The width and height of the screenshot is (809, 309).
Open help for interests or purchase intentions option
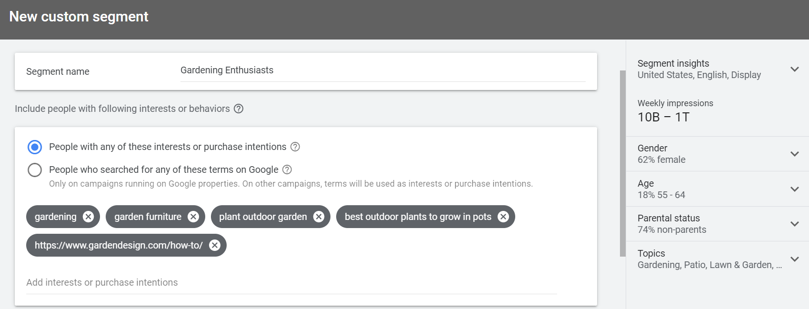(296, 147)
